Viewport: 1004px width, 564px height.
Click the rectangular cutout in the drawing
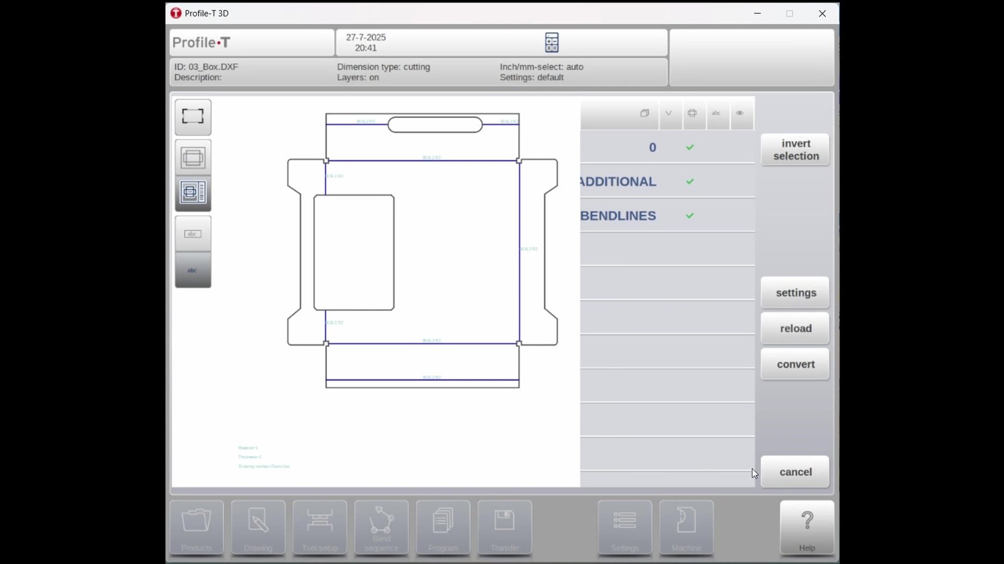point(354,253)
